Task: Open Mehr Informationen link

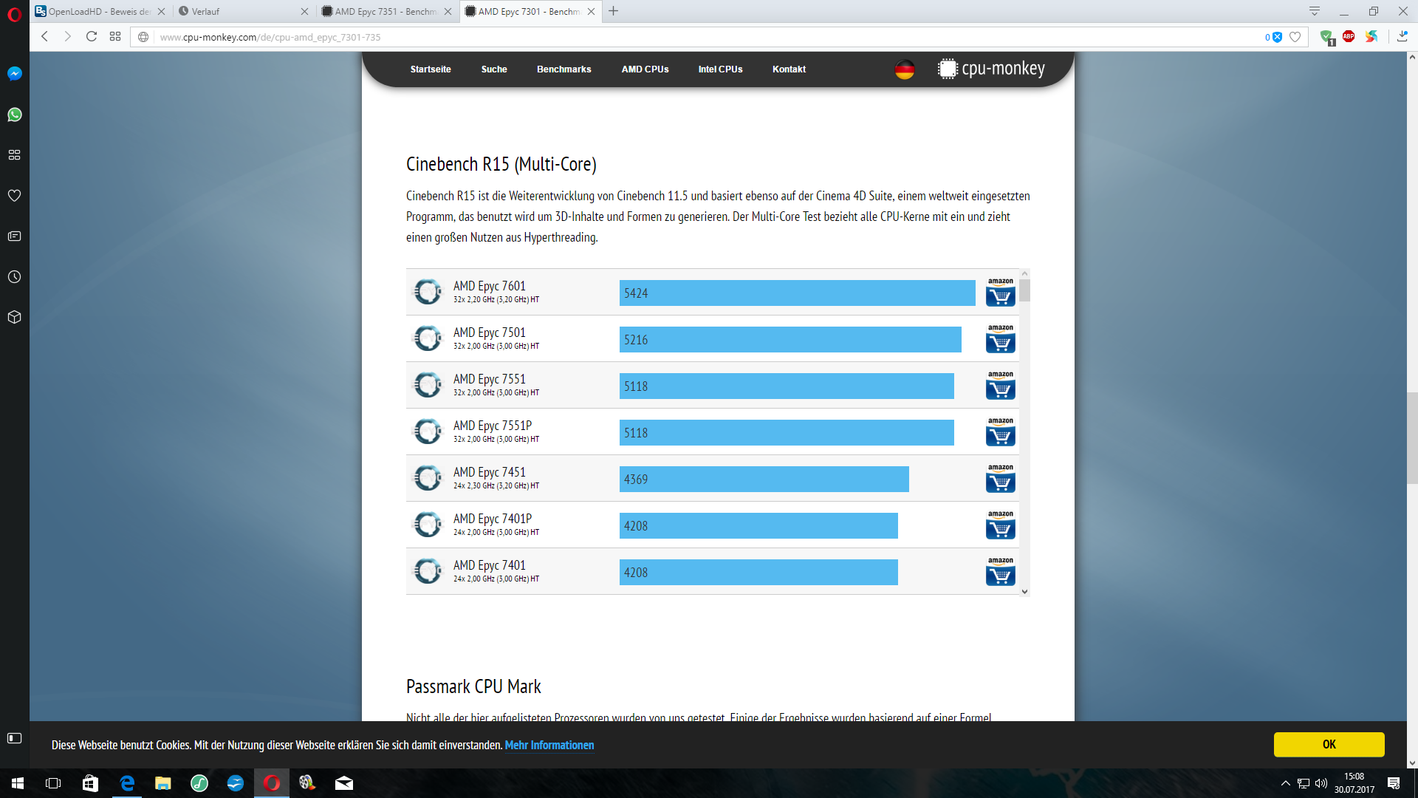Action: [x=549, y=745]
